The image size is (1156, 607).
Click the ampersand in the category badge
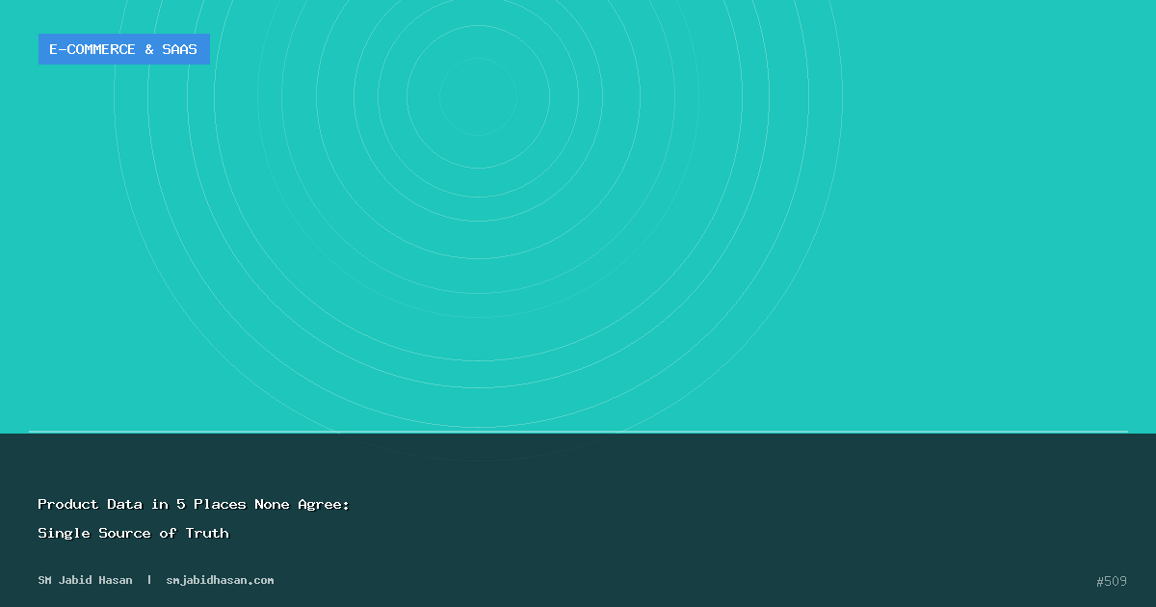pos(149,49)
